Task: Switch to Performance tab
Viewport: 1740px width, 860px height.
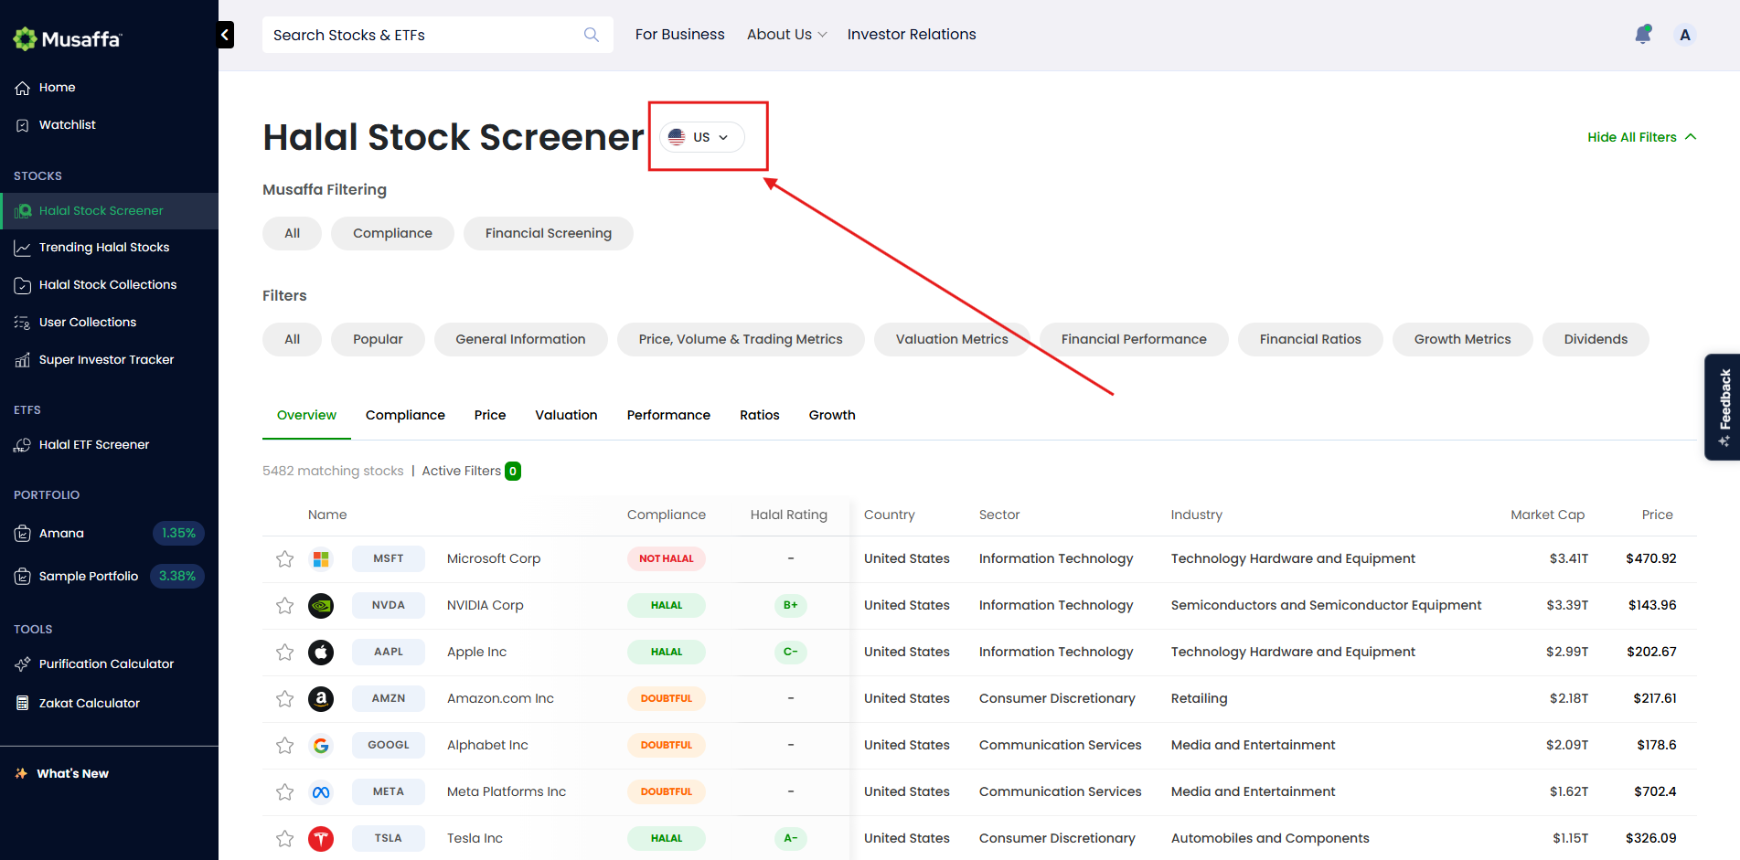Action: click(x=668, y=415)
